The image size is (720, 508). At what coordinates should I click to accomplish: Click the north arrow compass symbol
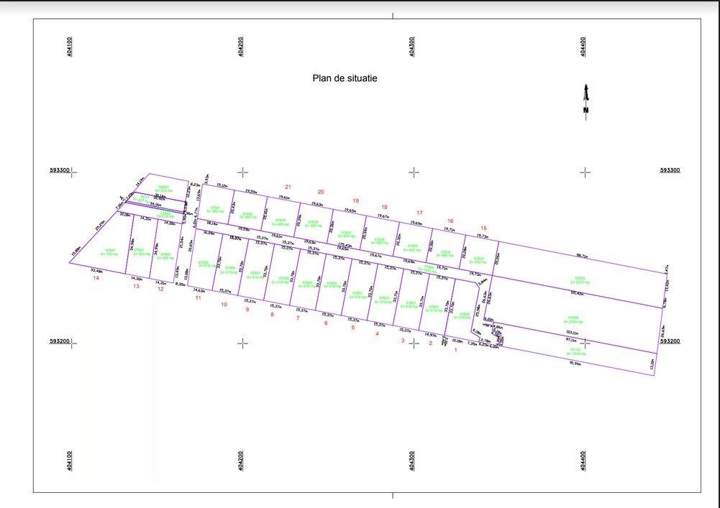tap(586, 98)
